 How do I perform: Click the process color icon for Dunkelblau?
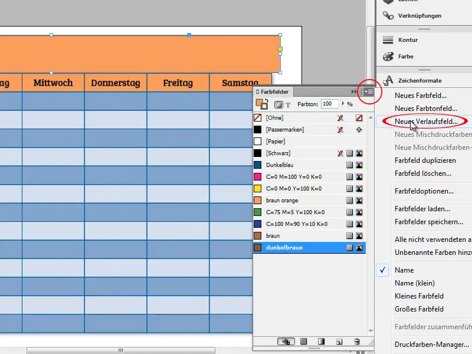tap(349, 165)
